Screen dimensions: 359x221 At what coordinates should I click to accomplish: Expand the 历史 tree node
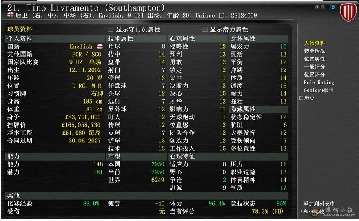click(x=301, y=98)
